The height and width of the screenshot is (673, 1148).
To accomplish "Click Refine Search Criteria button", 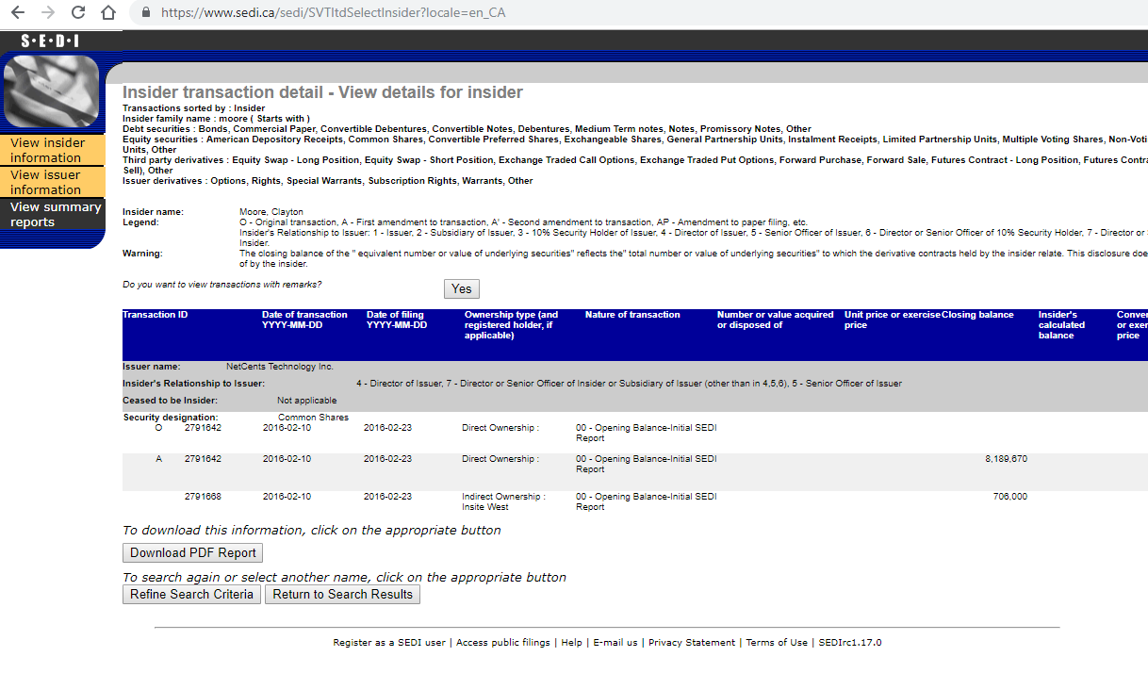I will pos(192,595).
